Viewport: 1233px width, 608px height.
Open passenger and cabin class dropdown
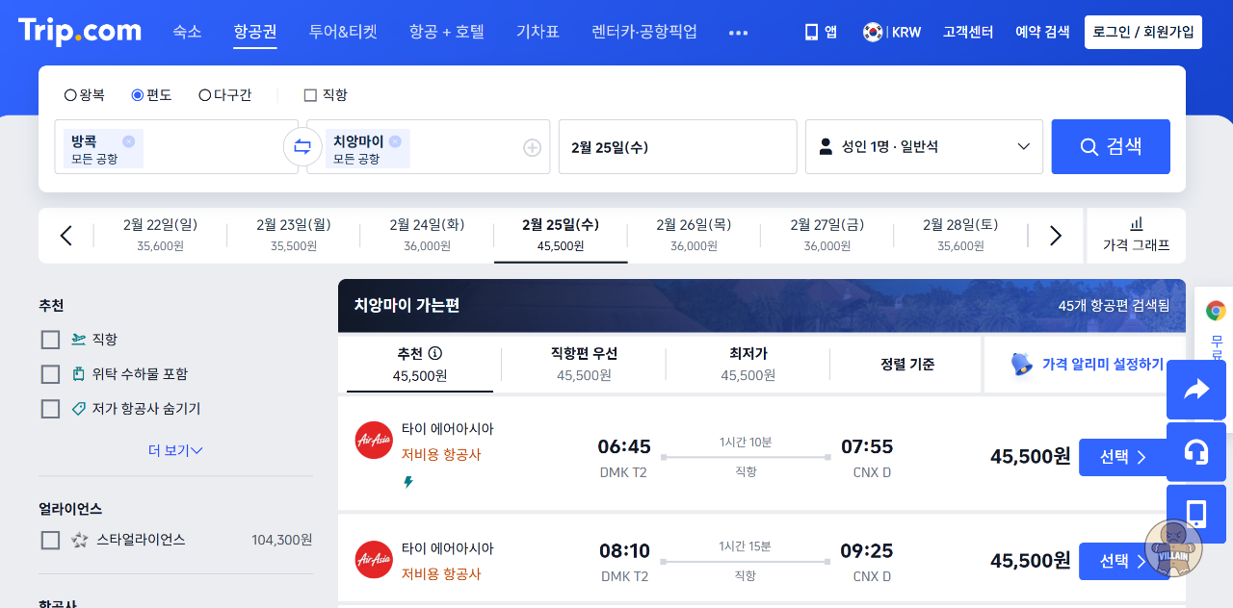(924, 147)
